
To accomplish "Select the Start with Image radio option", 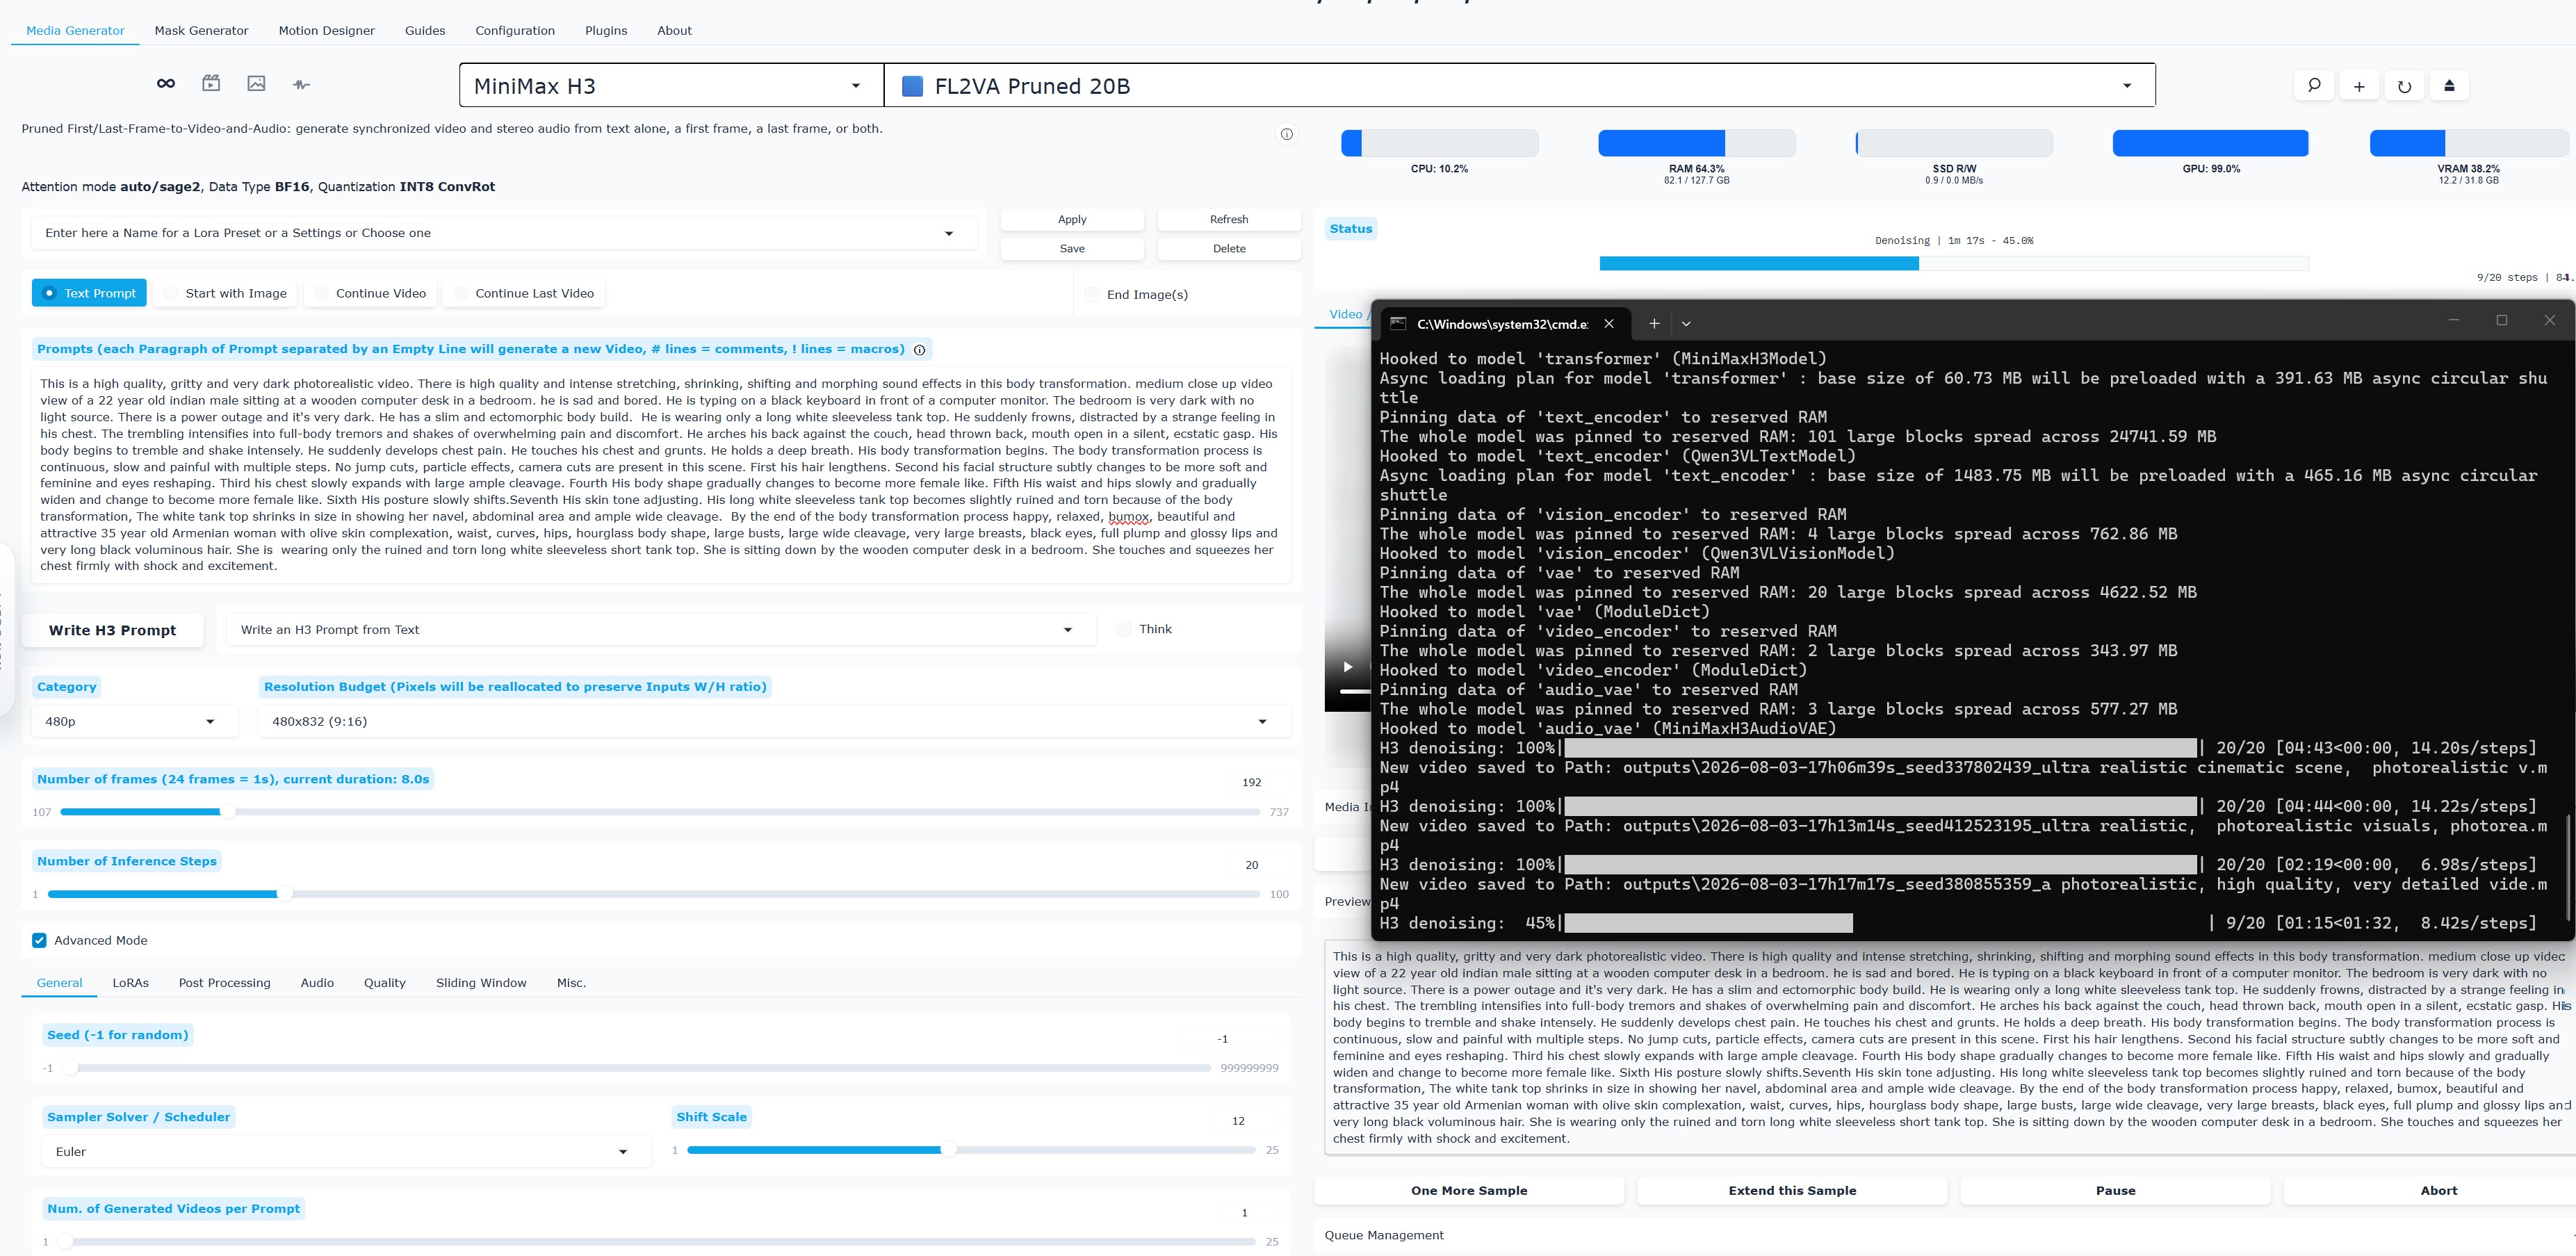I will tap(225, 293).
